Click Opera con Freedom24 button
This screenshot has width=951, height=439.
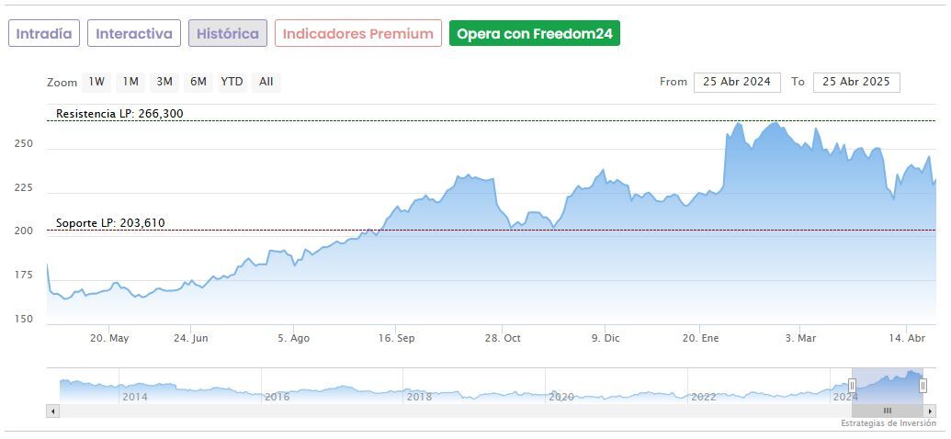pyautogui.click(x=535, y=34)
